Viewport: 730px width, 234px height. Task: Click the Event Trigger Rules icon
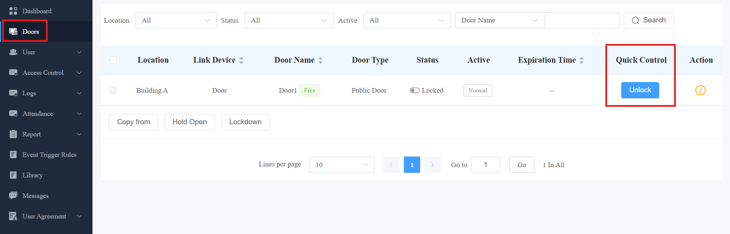click(x=13, y=155)
